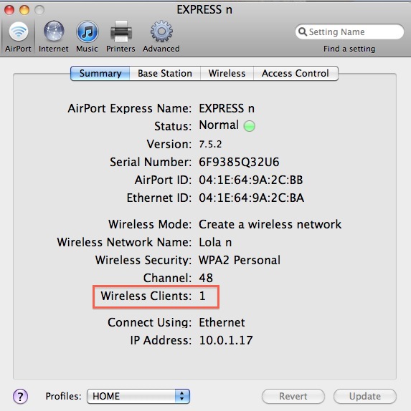Close the EXPRESS n window
This screenshot has width=411, height=411.
coord(9,10)
